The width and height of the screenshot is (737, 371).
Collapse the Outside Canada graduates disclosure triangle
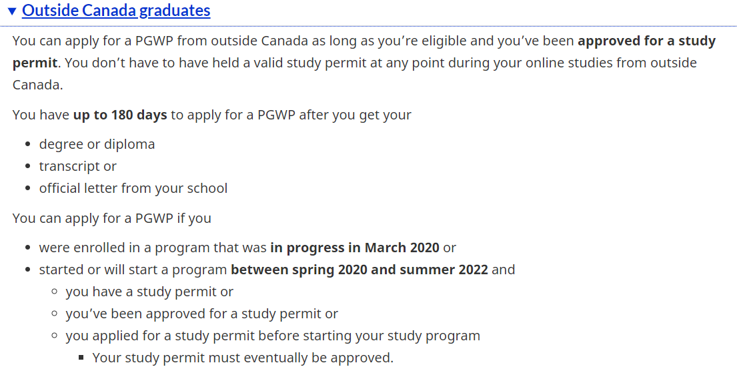(x=12, y=11)
